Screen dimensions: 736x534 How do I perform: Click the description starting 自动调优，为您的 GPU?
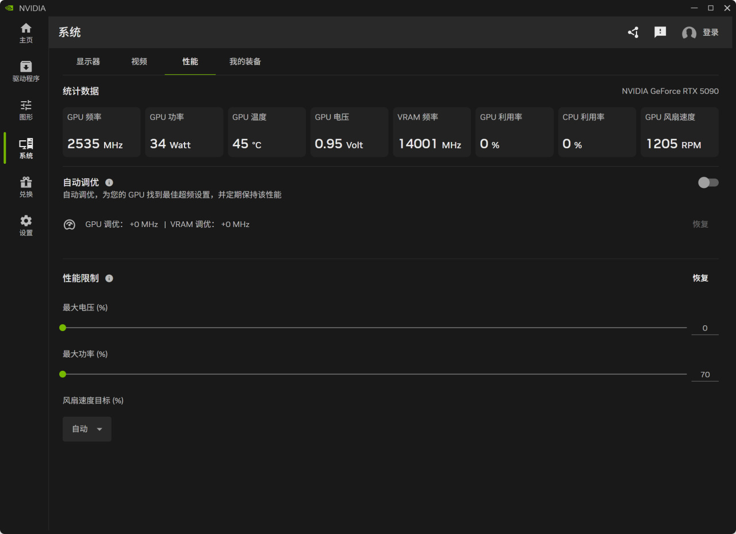(x=172, y=195)
